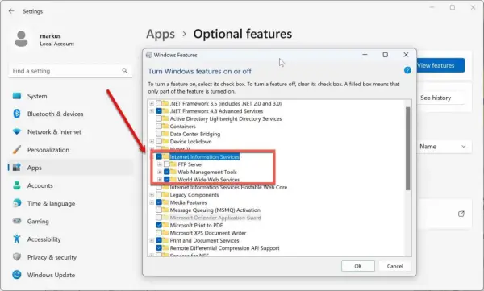Image resolution: width=484 pixels, height=291 pixels.
Task: Click the Bluetooth & devices icon
Action: (x=17, y=114)
